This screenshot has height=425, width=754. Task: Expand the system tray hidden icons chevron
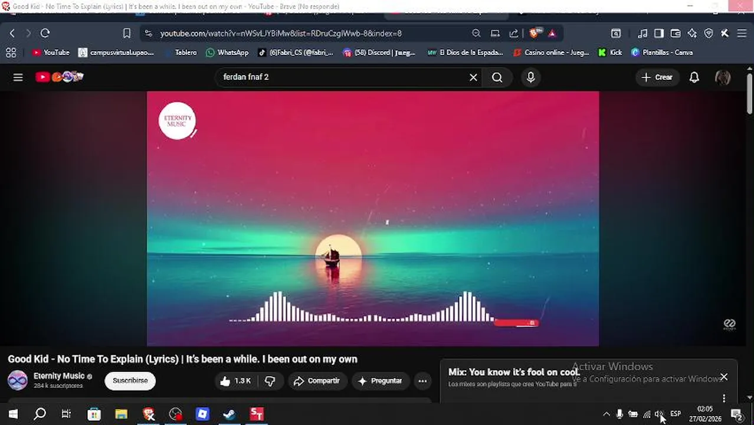(x=606, y=414)
